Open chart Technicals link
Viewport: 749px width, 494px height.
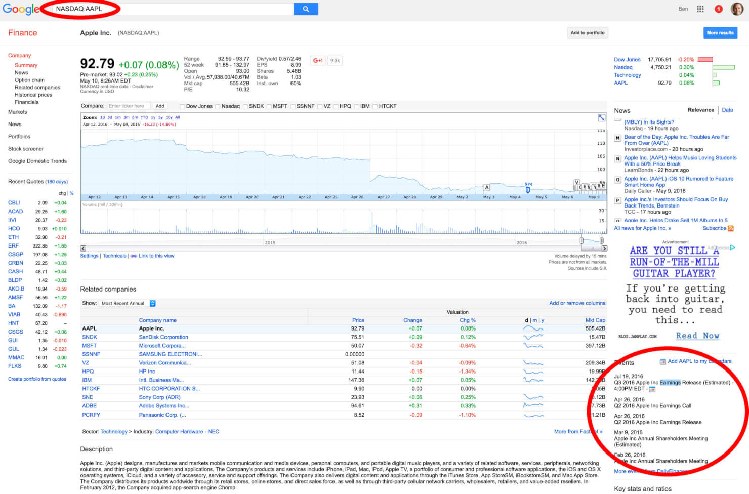click(114, 256)
